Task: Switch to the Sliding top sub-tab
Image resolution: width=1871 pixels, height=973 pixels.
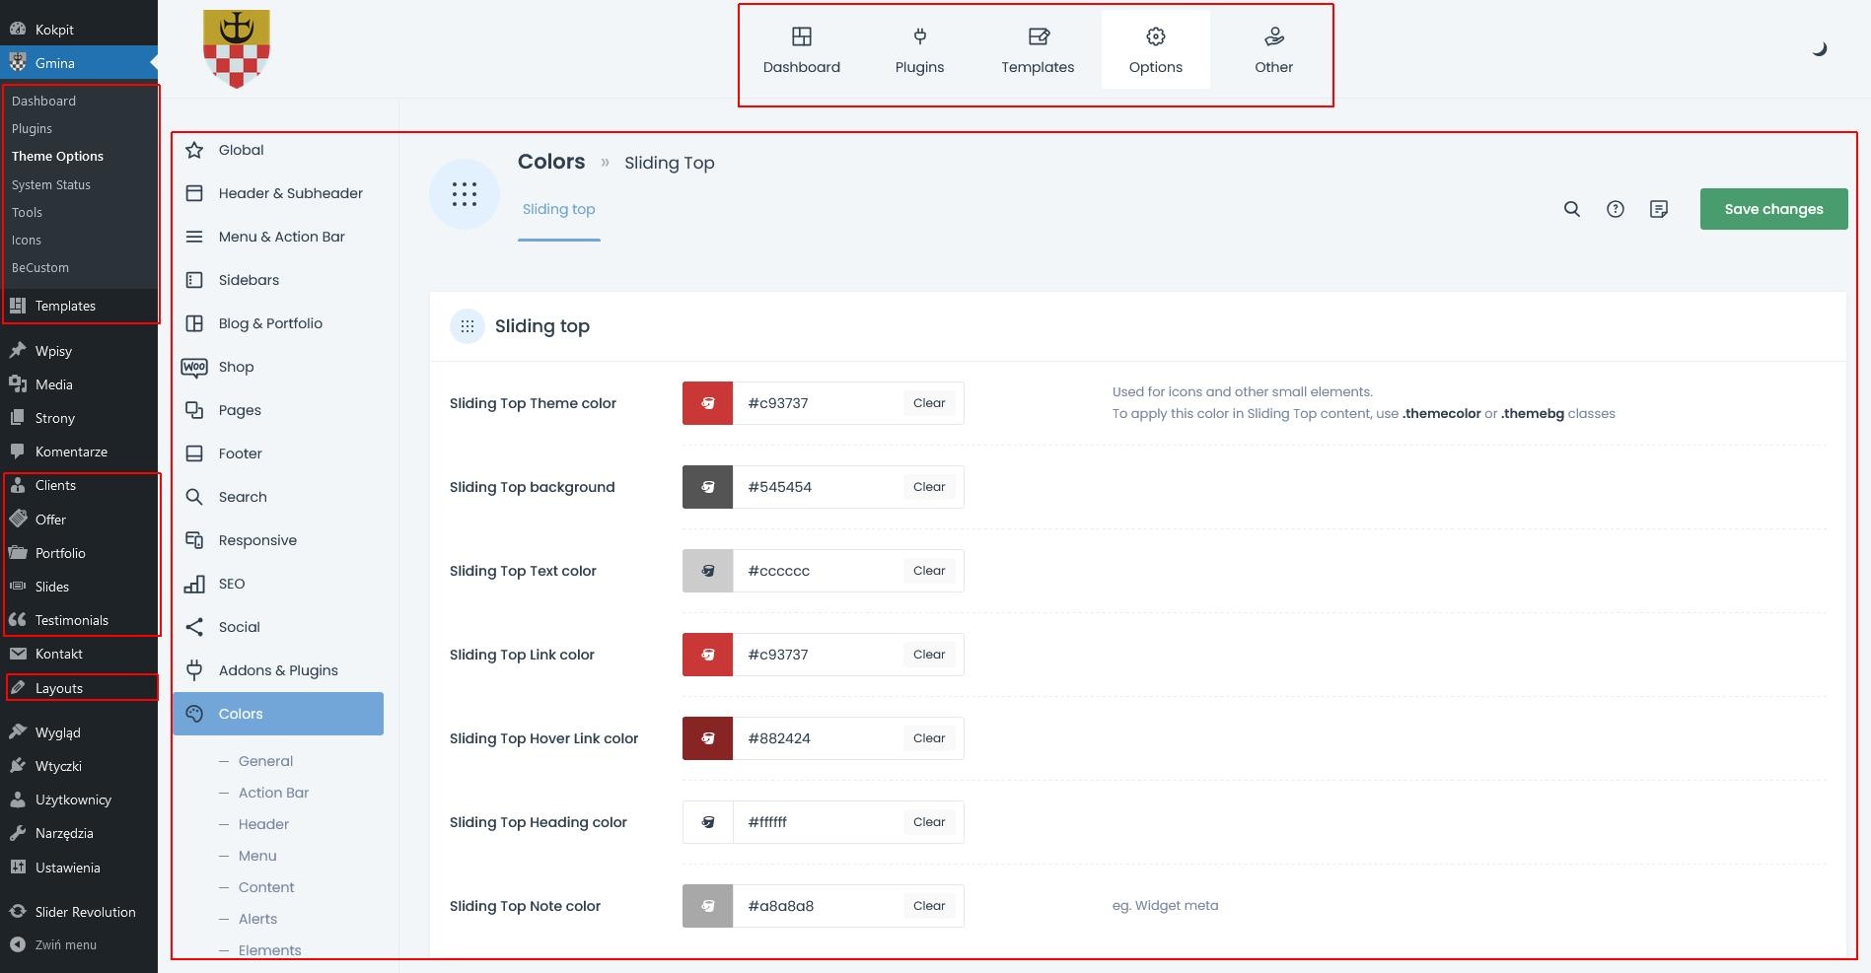Action: [558, 209]
